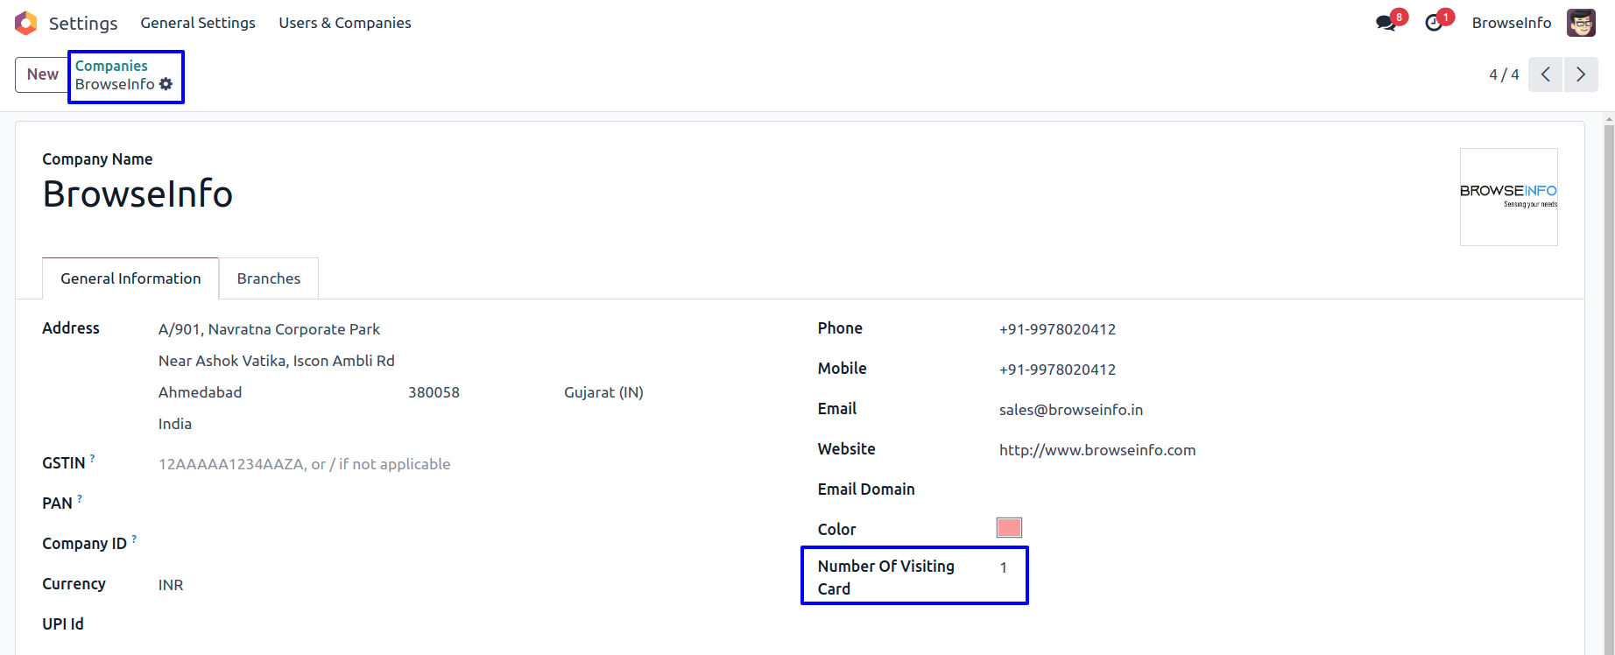Click the Company ID help question mark
Viewport: 1615px width, 655px height.
(x=134, y=539)
